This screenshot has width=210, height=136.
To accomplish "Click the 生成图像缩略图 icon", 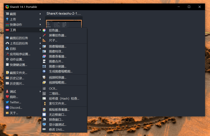I will click(x=44, y=71).
